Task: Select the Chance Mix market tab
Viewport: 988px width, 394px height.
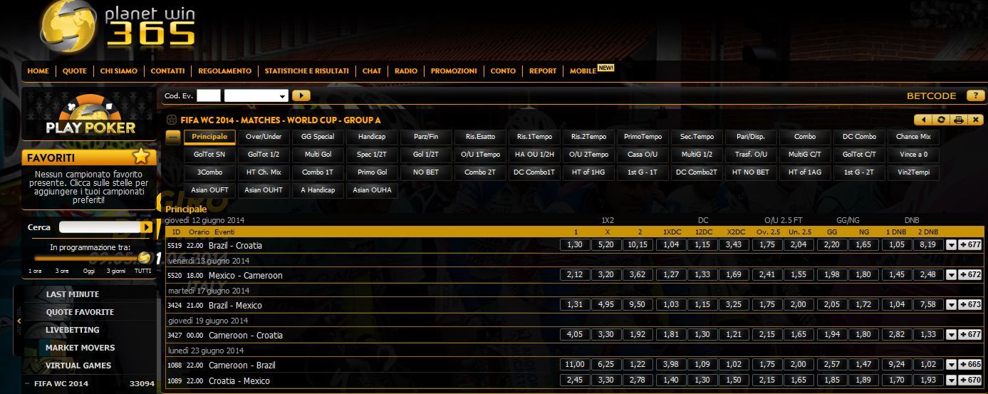Action: pos(913,137)
